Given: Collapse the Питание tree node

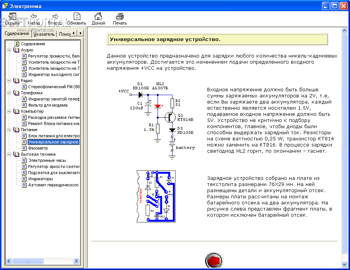Looking at the screenshot, I should pos(9,130).
